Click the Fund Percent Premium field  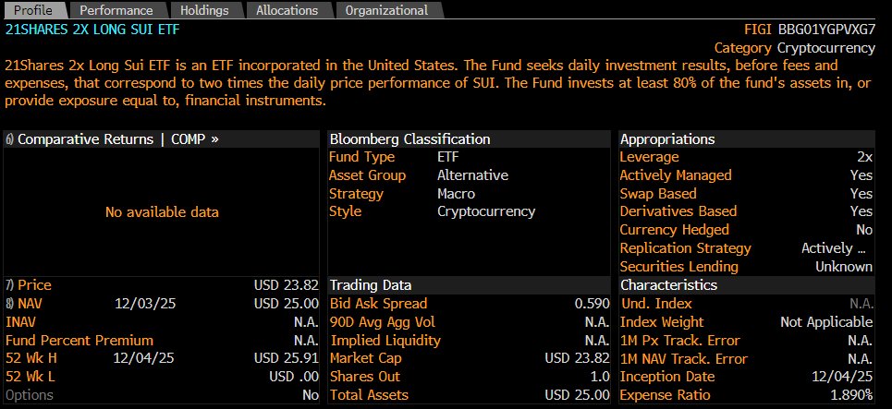tap(79, 341)
